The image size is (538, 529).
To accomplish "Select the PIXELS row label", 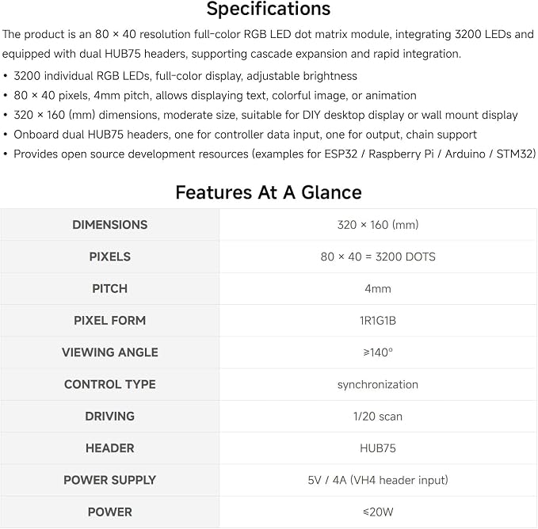I will point(110,257).
